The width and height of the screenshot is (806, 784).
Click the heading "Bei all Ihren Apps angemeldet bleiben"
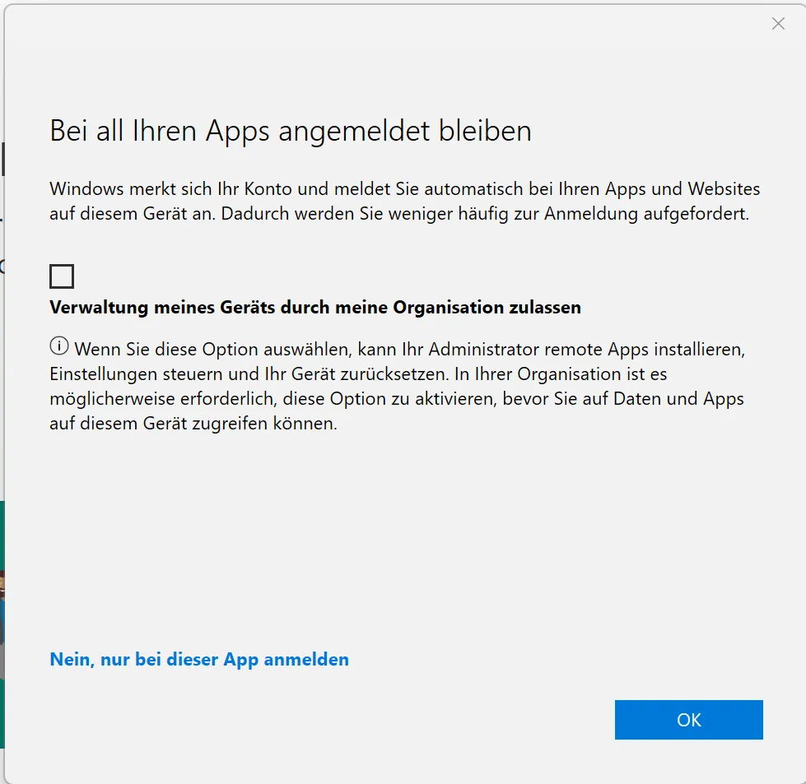(x=290, y=131)
